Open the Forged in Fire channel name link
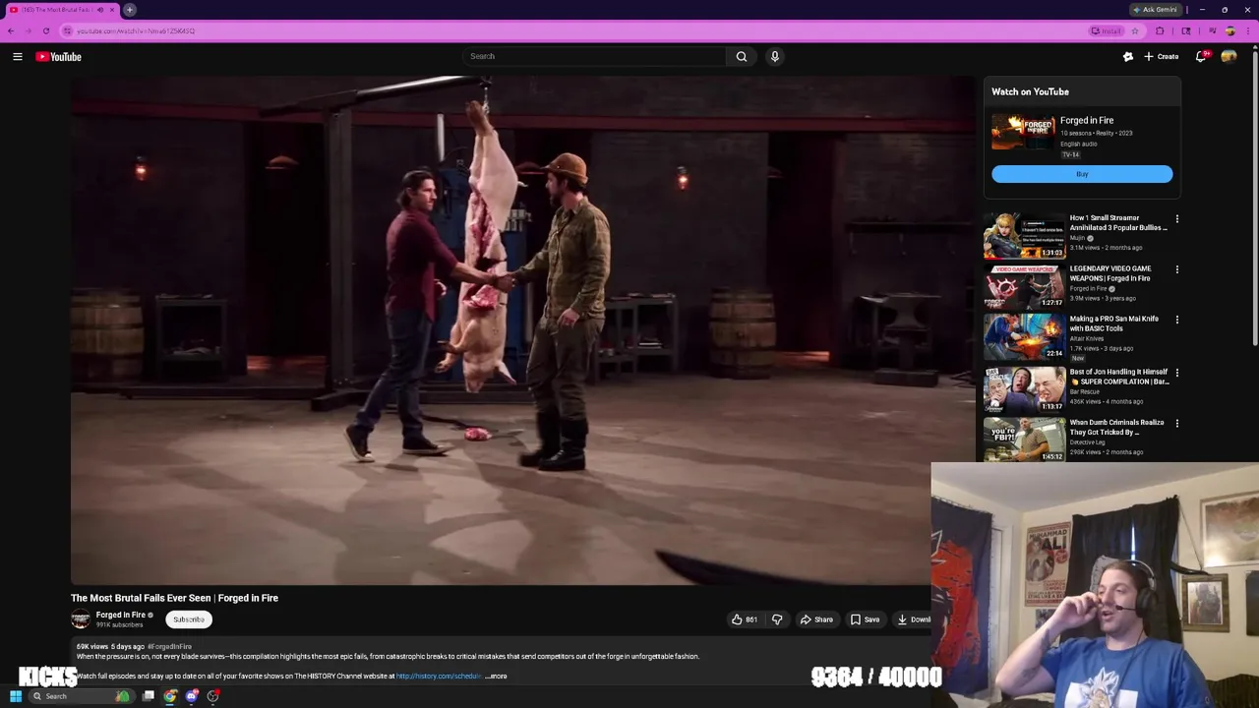 (120, 615)
